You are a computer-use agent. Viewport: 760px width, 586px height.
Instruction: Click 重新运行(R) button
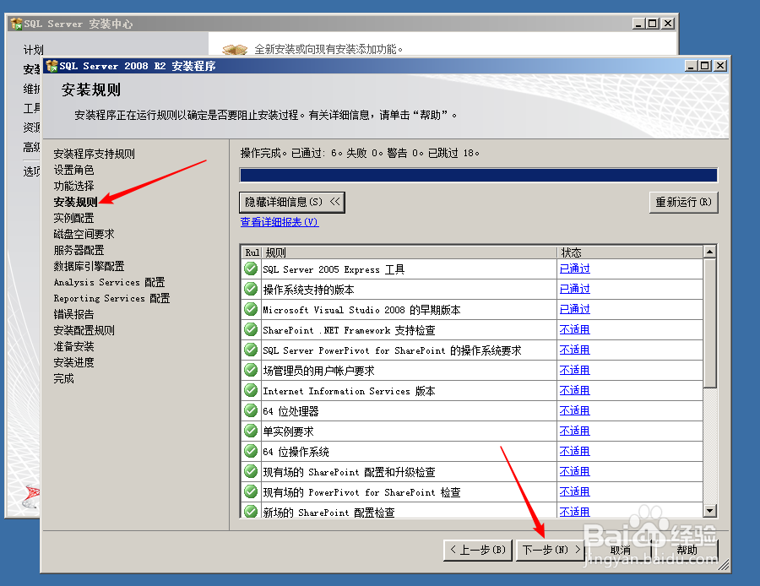coord(683,202)
